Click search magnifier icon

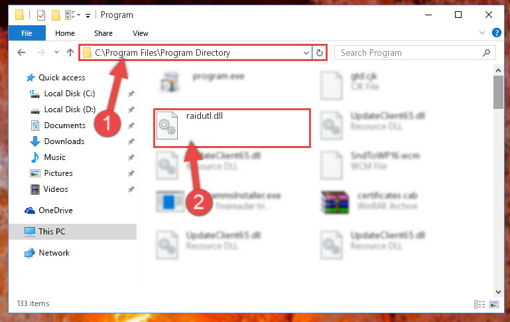[x=486, y=52]
